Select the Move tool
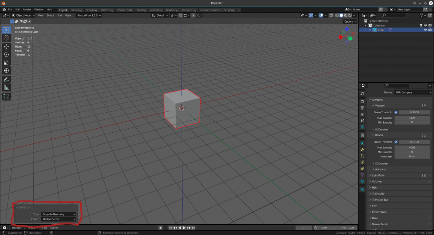Screen dimensions: 434x235 coord(7,46)
